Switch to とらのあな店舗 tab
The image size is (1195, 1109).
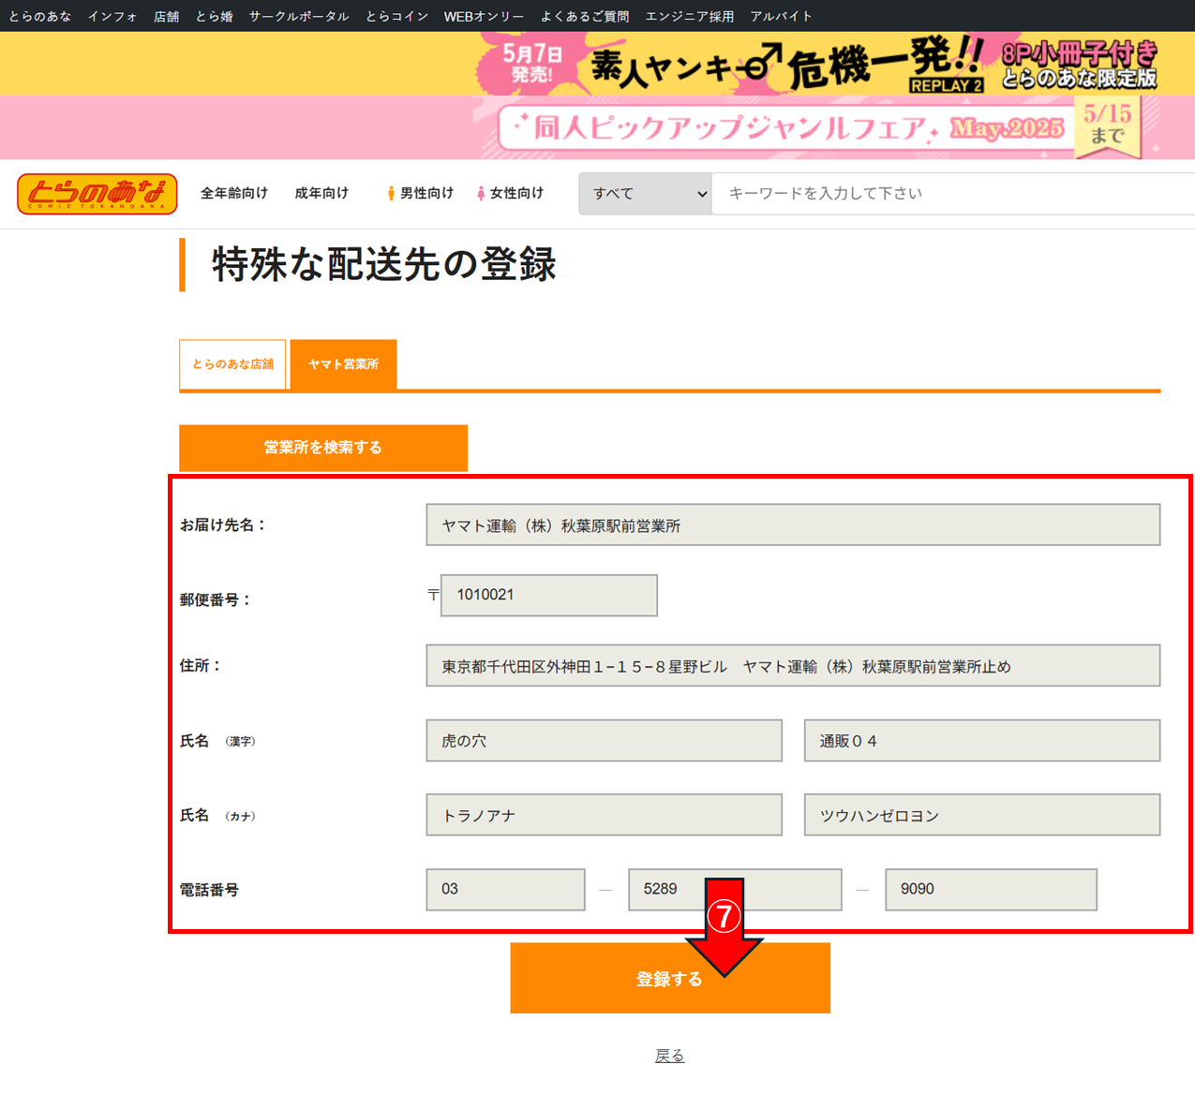tap(232, 364)
